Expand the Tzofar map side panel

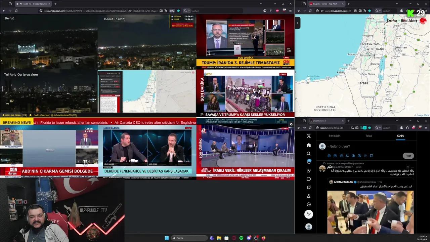(298, 23)
